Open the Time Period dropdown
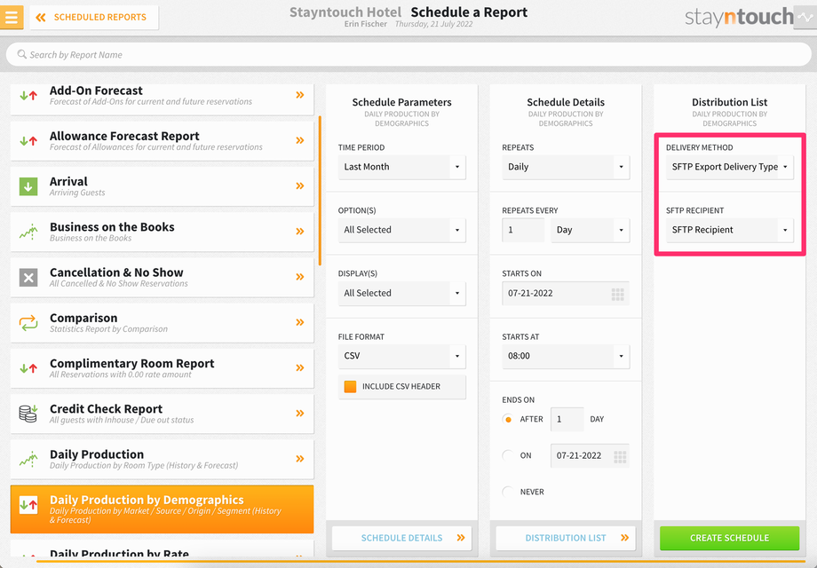Screen dimensions: 817x568 coord(401,167)
